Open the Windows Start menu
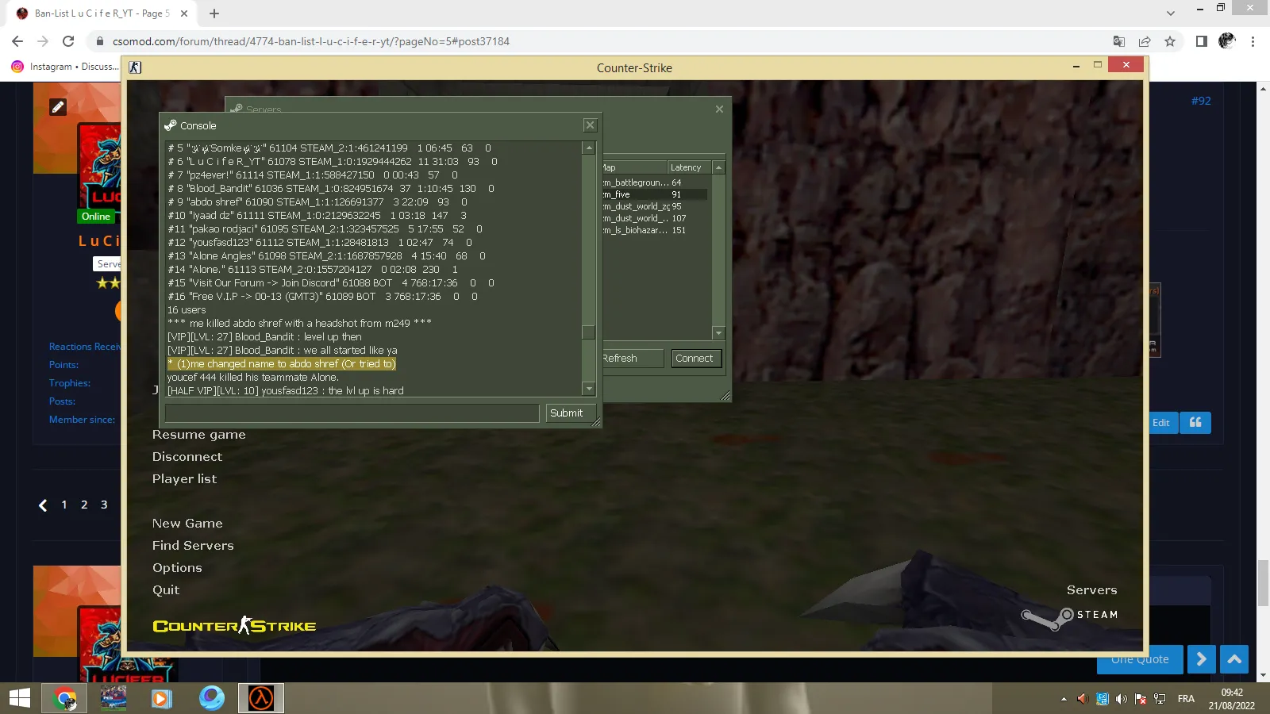Viewport: 1270px width, 714px height. tap(20, 698)
